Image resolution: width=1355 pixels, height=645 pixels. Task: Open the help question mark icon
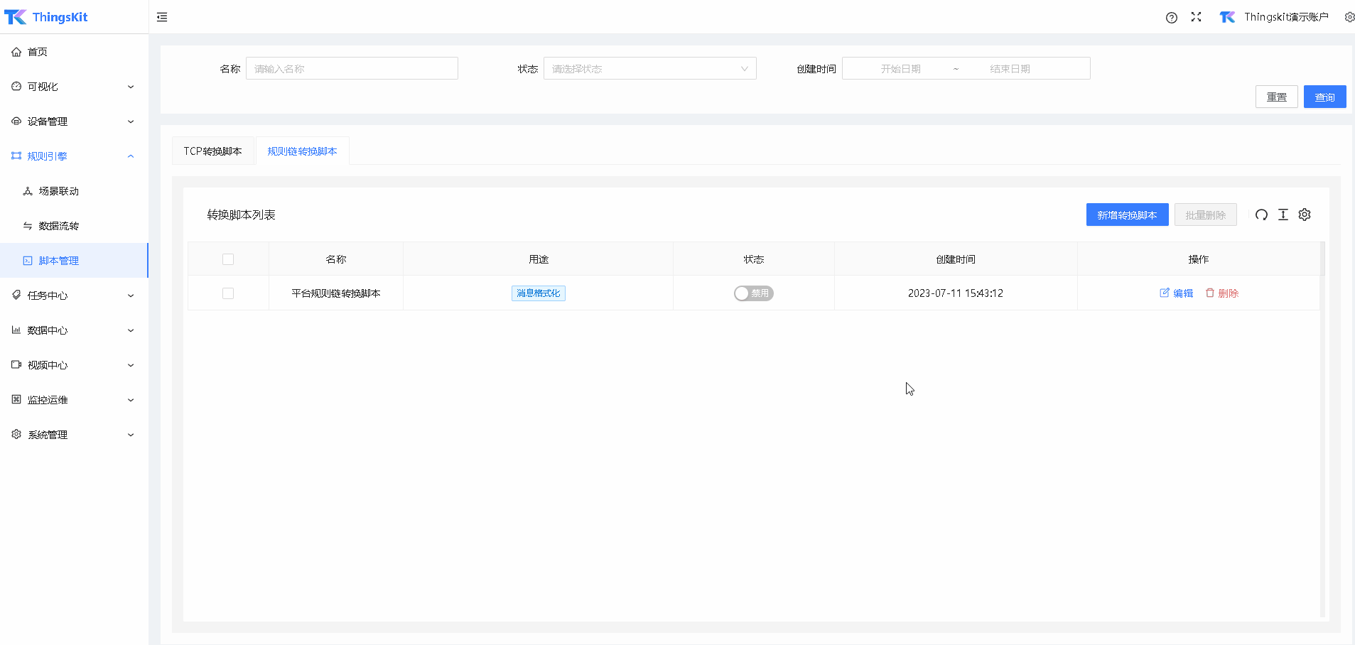pos(1172,18)
